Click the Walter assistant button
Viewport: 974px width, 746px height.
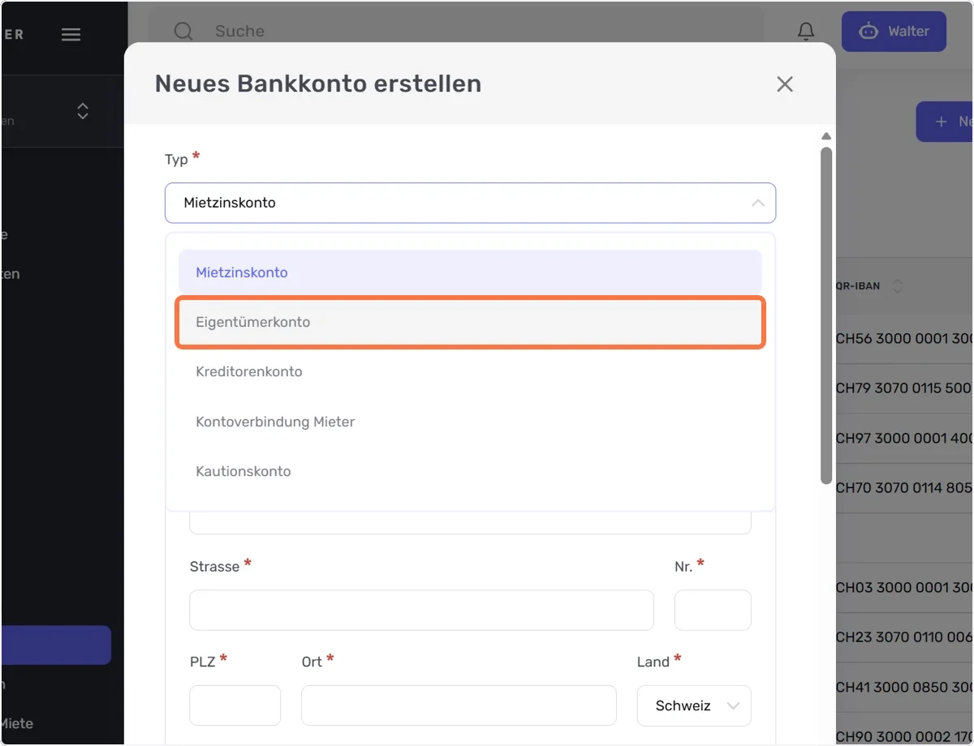tap(894, 32)
